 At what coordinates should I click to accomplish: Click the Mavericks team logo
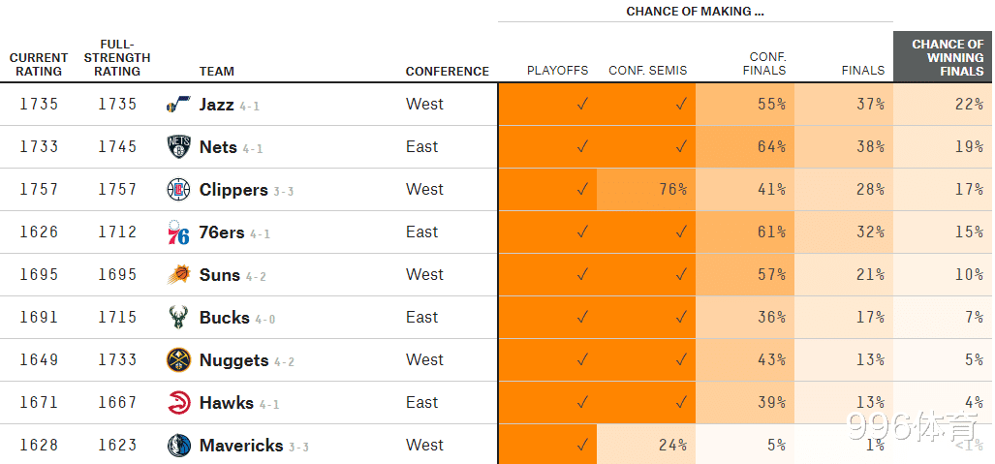(178, 446)
